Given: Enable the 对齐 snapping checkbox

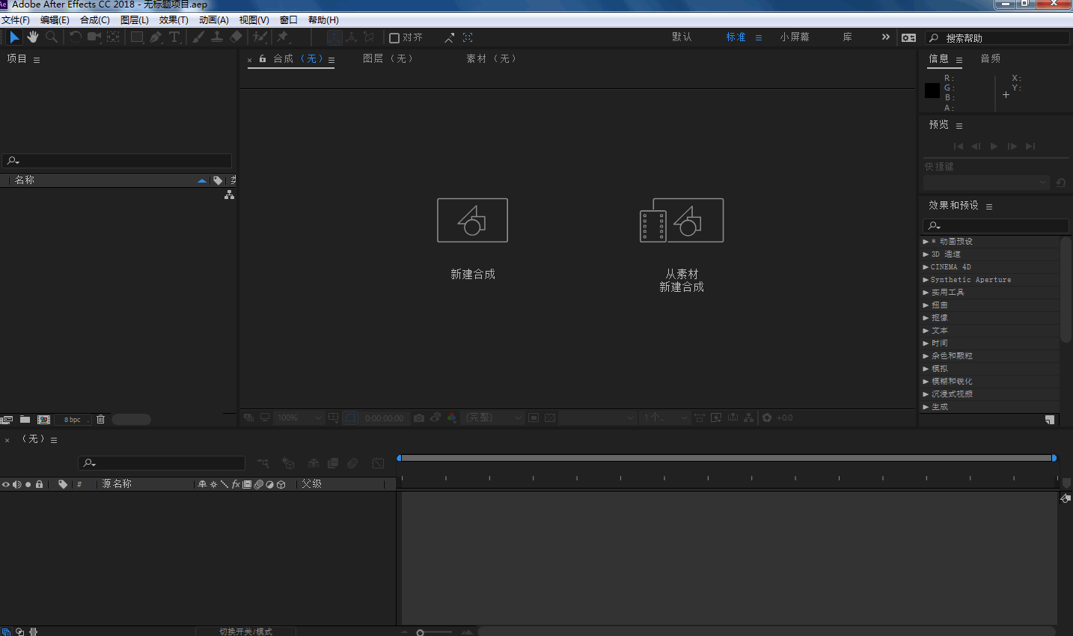Looking at the screenshot, I should pyautogui.click(x=394, y=37).
